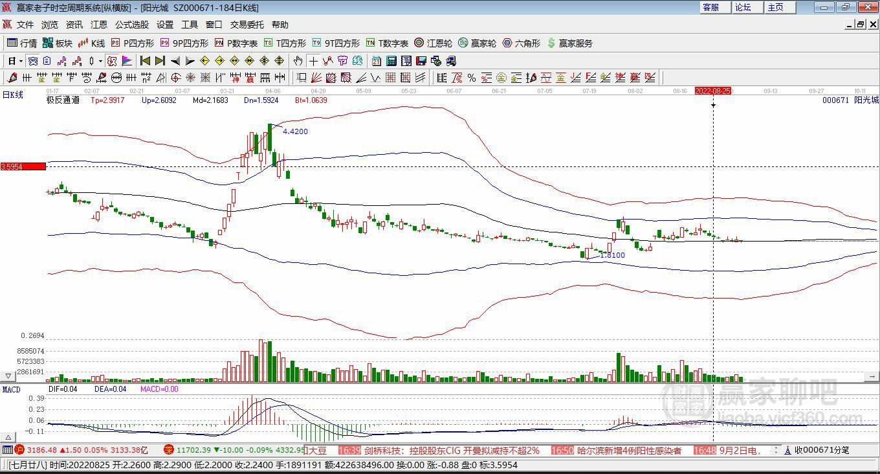Screen dimensions: 880x474
Task: Click the 000671 阳光城 stock label
Action: coord(850,100)
